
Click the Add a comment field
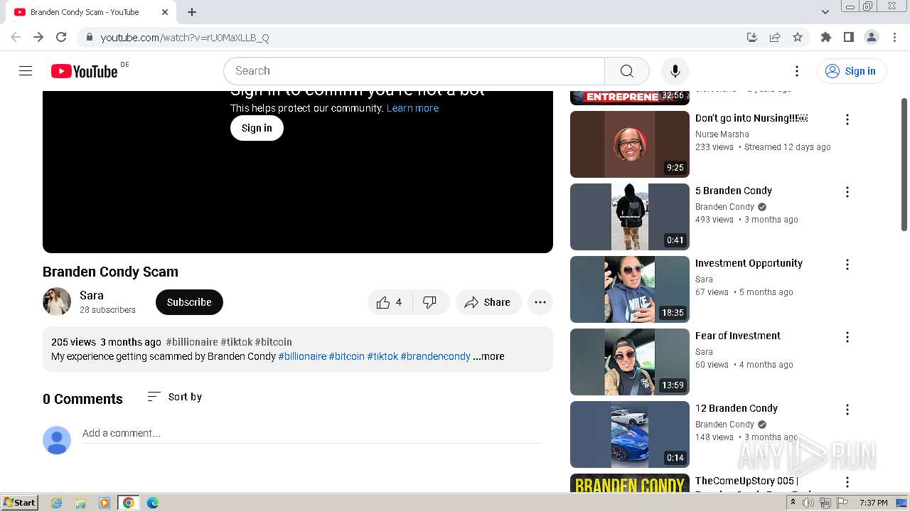coord(311,433)
